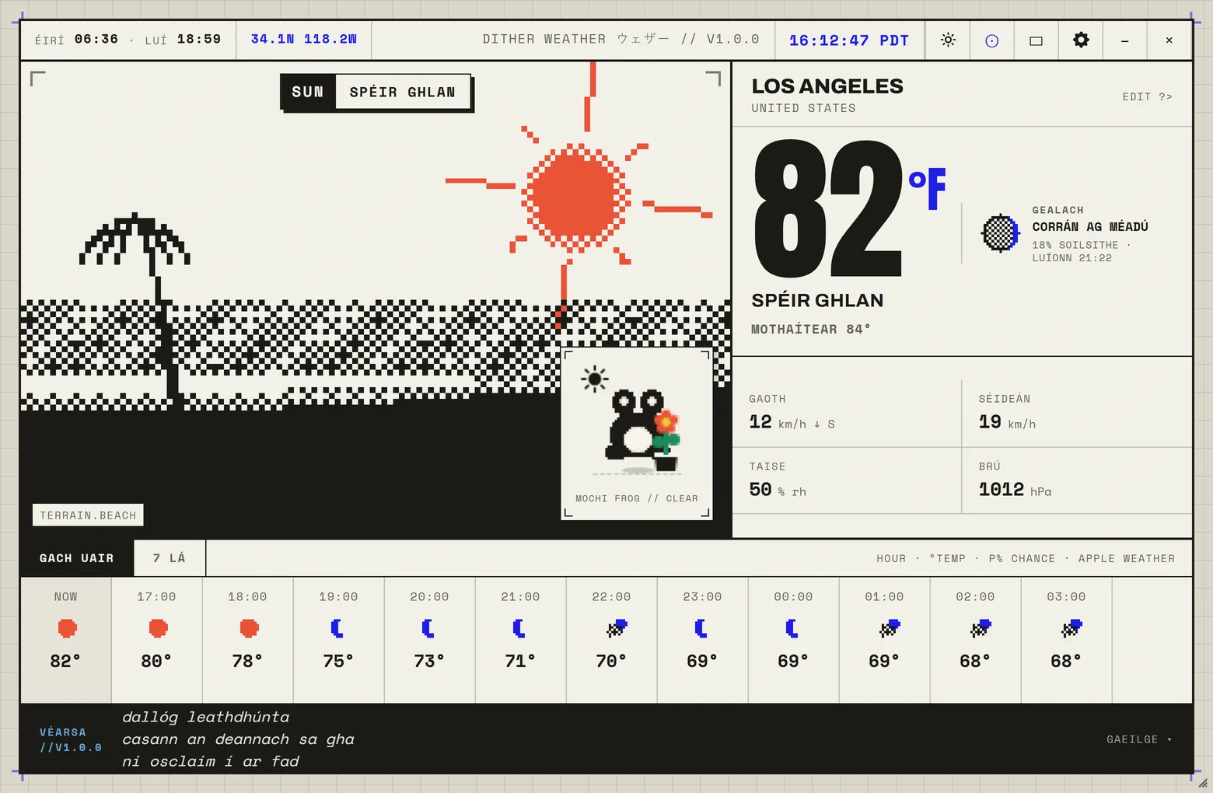Viewport: 1213px width, 793px height.
Task: Click the 75° temperature at 19:00
Action: pyautogui.click(x=338, y=662)
